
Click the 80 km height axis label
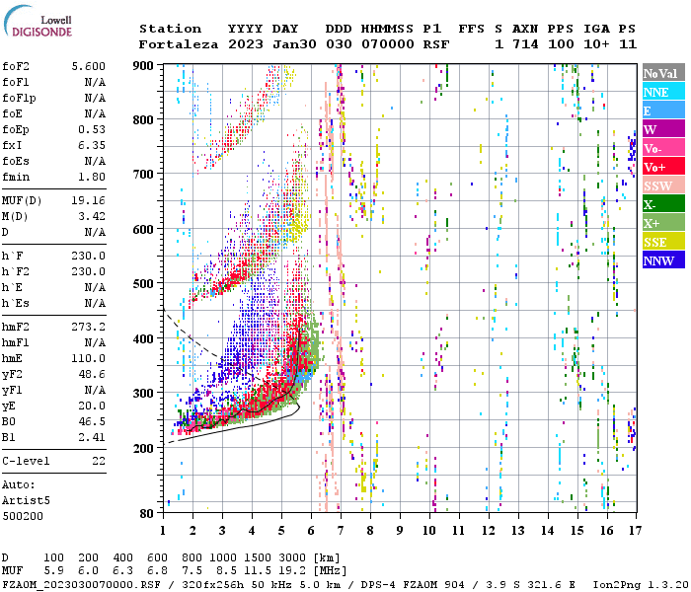147,513
